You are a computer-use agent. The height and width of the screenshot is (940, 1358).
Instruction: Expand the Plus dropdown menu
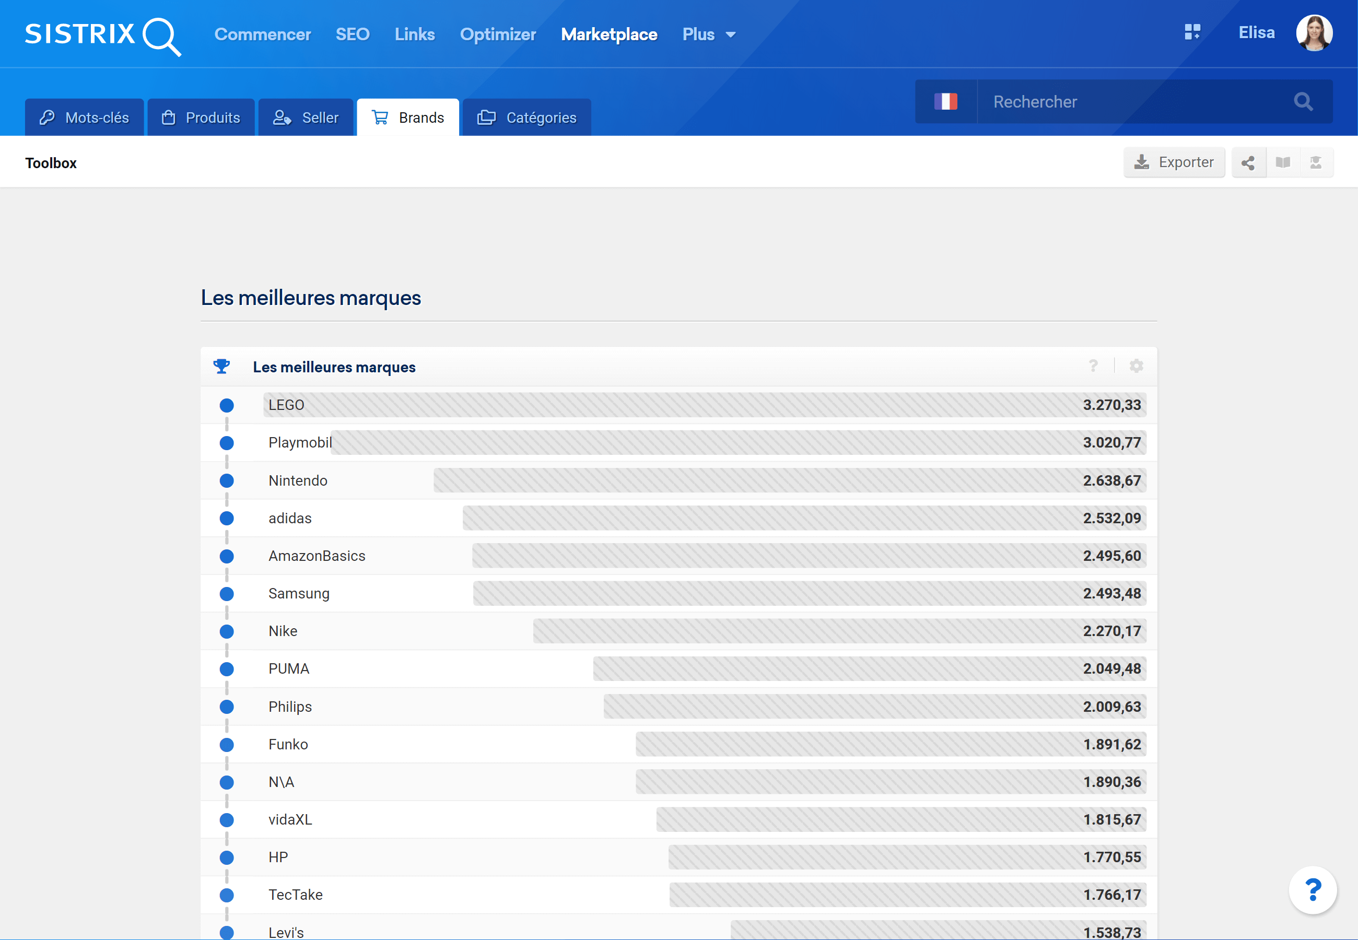[709, 35]
